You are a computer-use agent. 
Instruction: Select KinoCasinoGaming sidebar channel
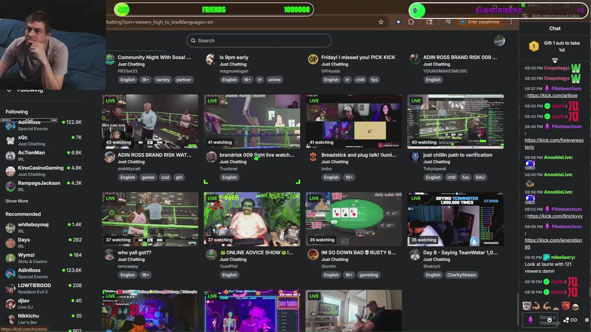pyautogui.click(x=43, y=171)
